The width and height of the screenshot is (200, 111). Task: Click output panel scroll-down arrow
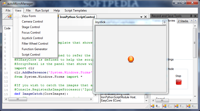tap(146, 100)
